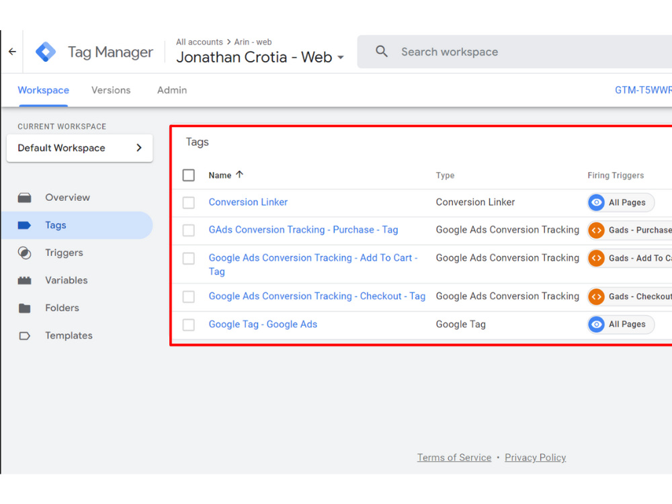This screenshot has height=504, width=672.
Task: Click eye icon in Google Tag - Google Ads row
Action: click(x=596, y=325)
